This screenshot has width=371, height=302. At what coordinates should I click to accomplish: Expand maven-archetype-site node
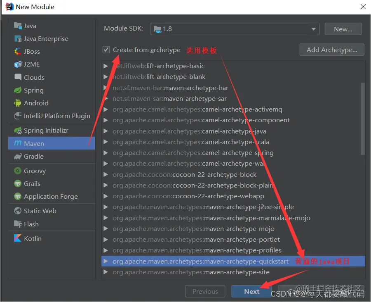click(x=106, y=272)
